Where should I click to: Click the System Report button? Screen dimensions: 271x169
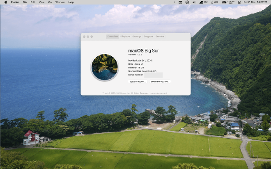pyautogui.click(x=138, y=82)
